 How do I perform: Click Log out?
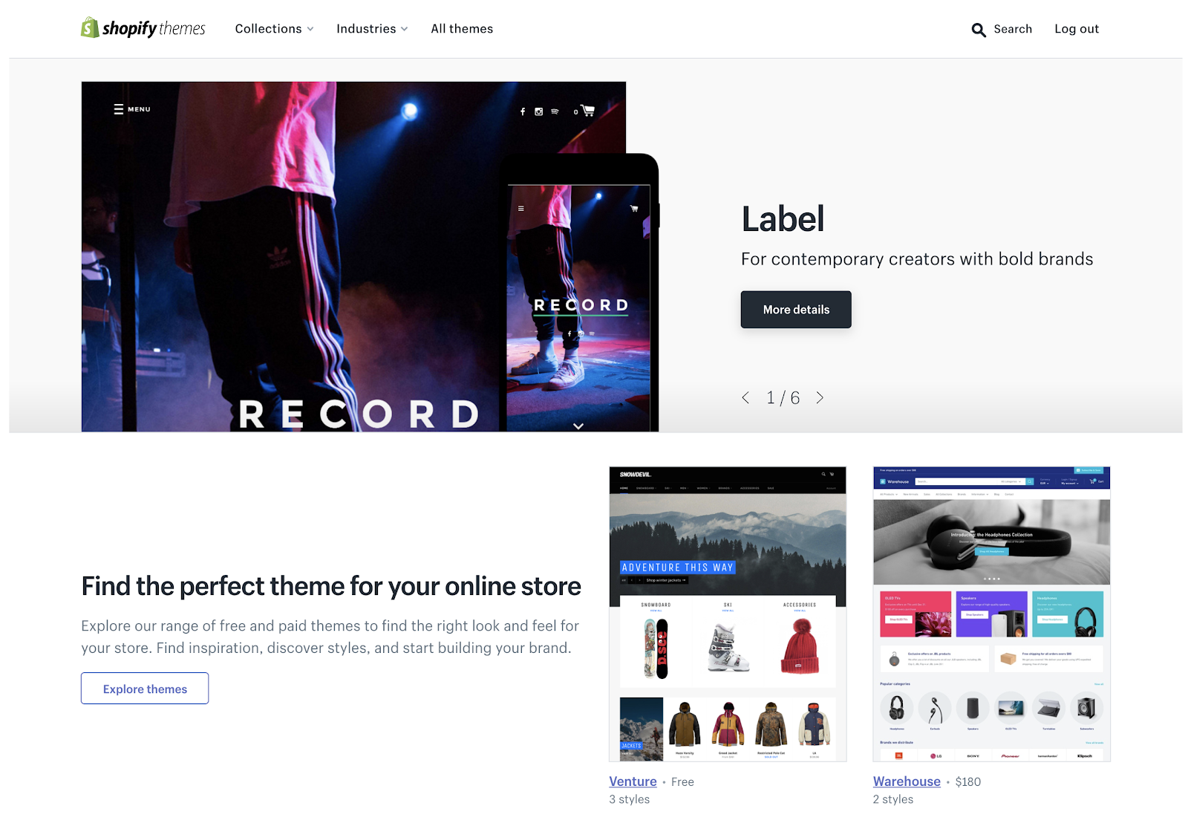(x=1077, y=29)
